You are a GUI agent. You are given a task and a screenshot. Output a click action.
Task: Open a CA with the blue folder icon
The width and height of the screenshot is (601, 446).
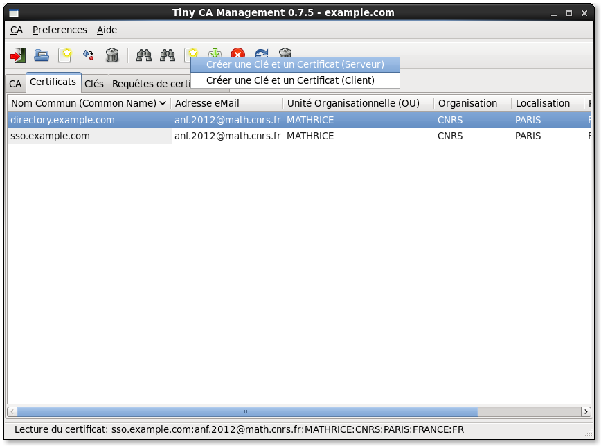click(42, 55)
